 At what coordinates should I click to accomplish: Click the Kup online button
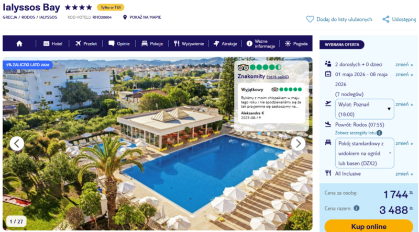(369, 226)
